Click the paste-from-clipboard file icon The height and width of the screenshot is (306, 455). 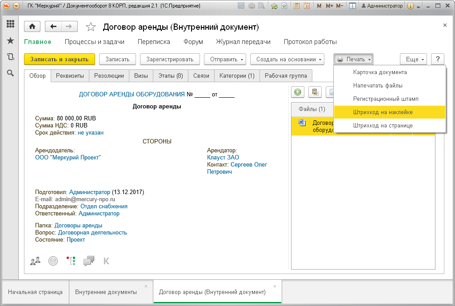coord(315,92)
